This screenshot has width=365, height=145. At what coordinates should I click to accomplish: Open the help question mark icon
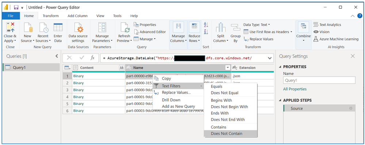pyautogui.click(x=360, y=16)
